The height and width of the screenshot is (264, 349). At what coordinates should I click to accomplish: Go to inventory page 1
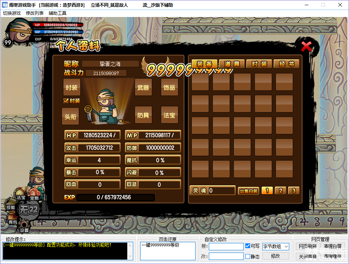coord(267,191)
